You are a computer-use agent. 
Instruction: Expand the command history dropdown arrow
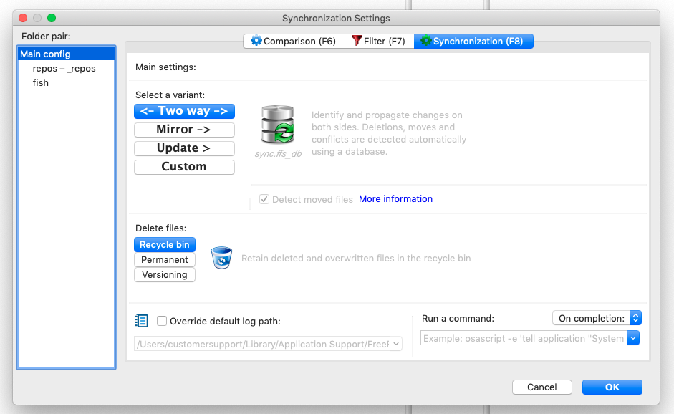pos(633,338)
